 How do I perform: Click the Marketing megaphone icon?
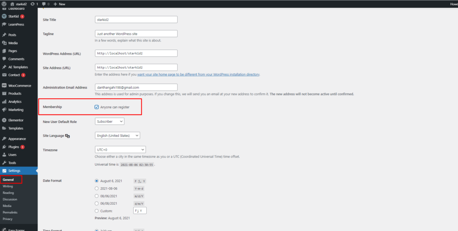pos(4,109)
